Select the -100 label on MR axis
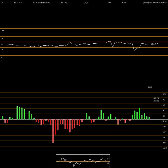Screen dimensions: 168x168 [164, 148]
